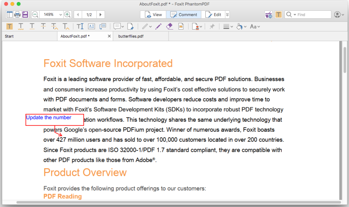Open the Note tool dropdown arrow
The height and width of the screenshot is (207, 349).
pyautogui.click(x=122, y=27)
